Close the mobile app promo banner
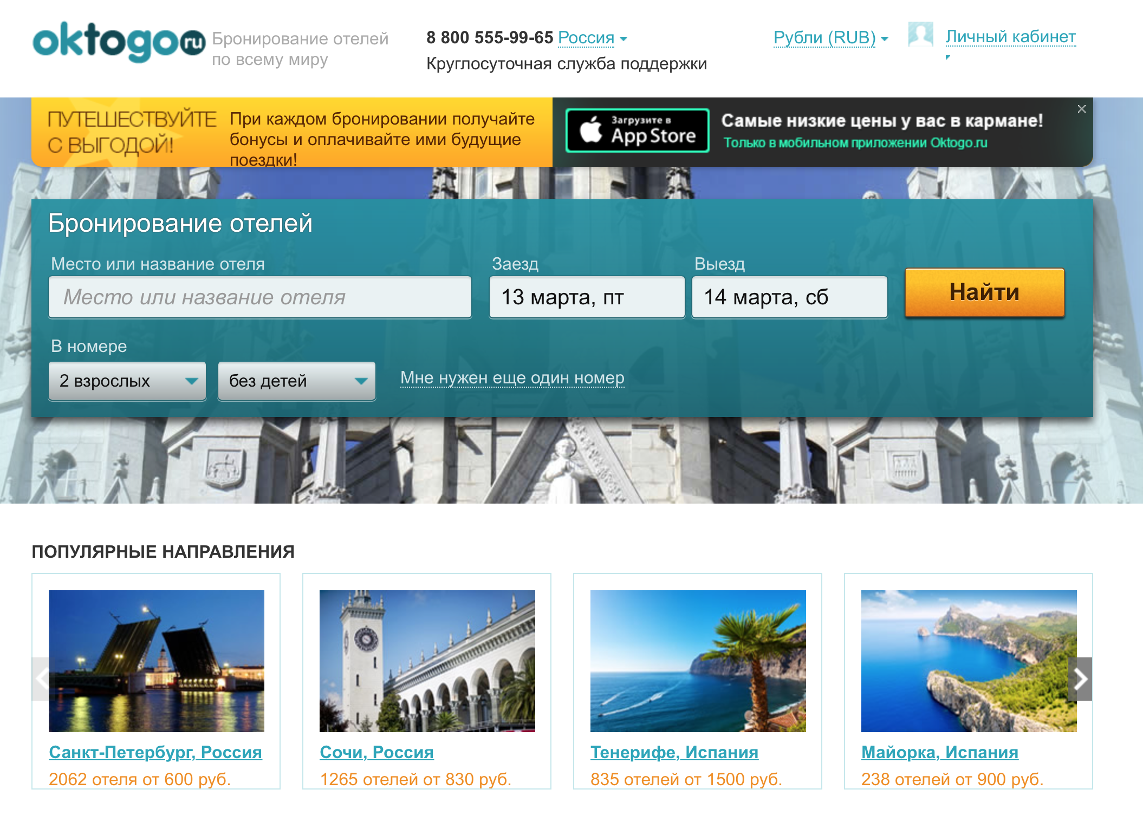The height and width of the screenshot is (822, 1143). coord(1081,109)
